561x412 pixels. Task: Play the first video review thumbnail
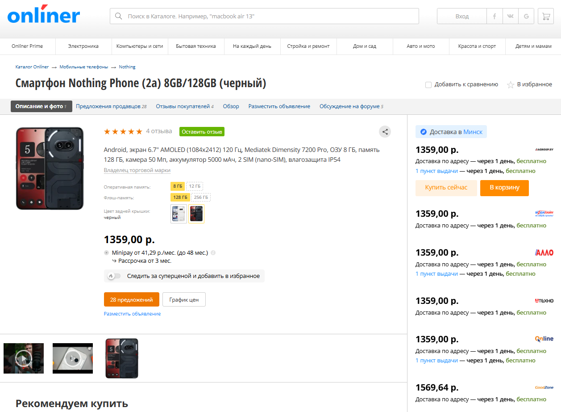click(24, 358)
